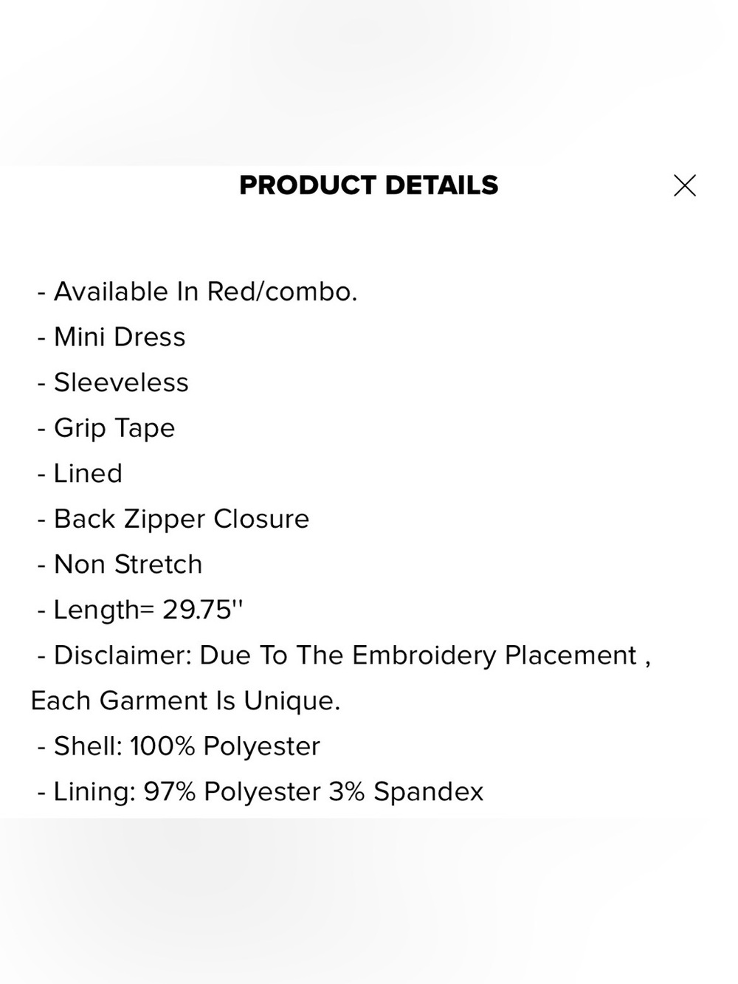Click the 29.75'' measurement value
The width and height of the screenshot is (738, 984).
(203, 610)
